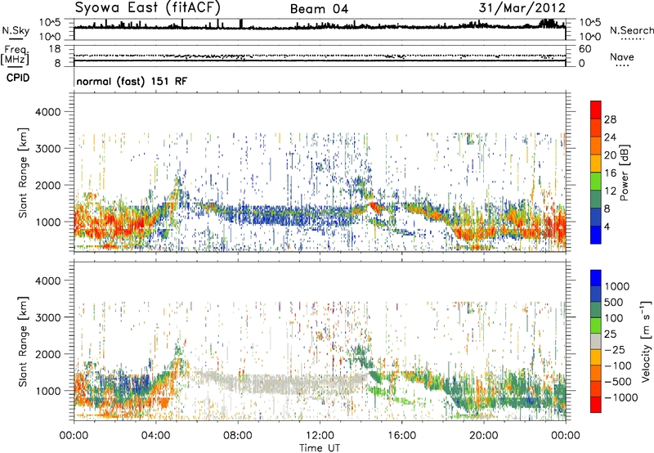Viewport: 654px width, 453px height.
Task: Select the "CPID" row label
Action: (18, 78)
